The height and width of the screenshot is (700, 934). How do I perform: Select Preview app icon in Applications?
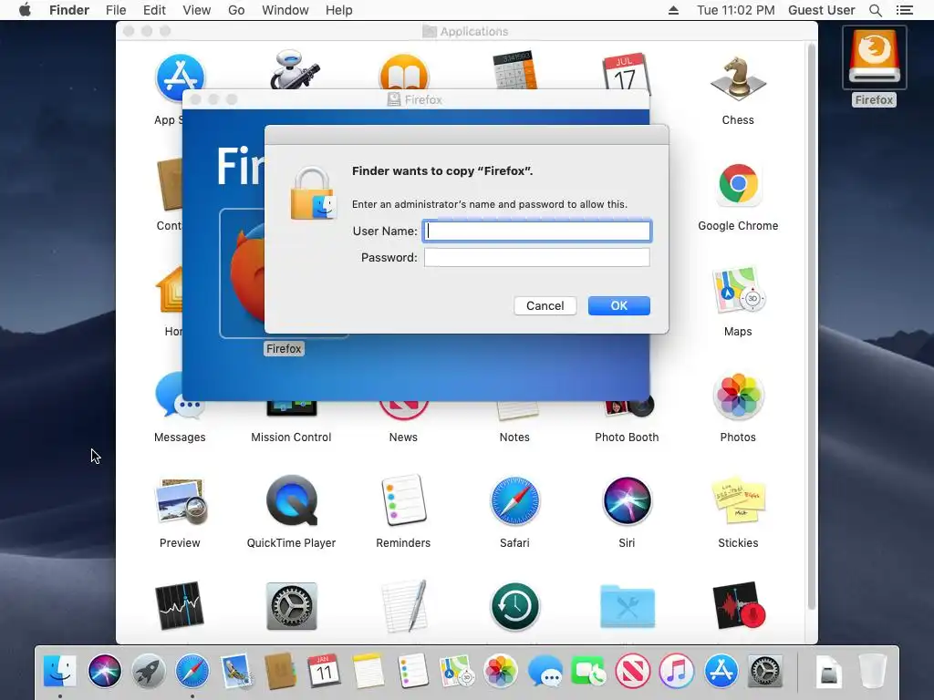[x=180, y=501]
